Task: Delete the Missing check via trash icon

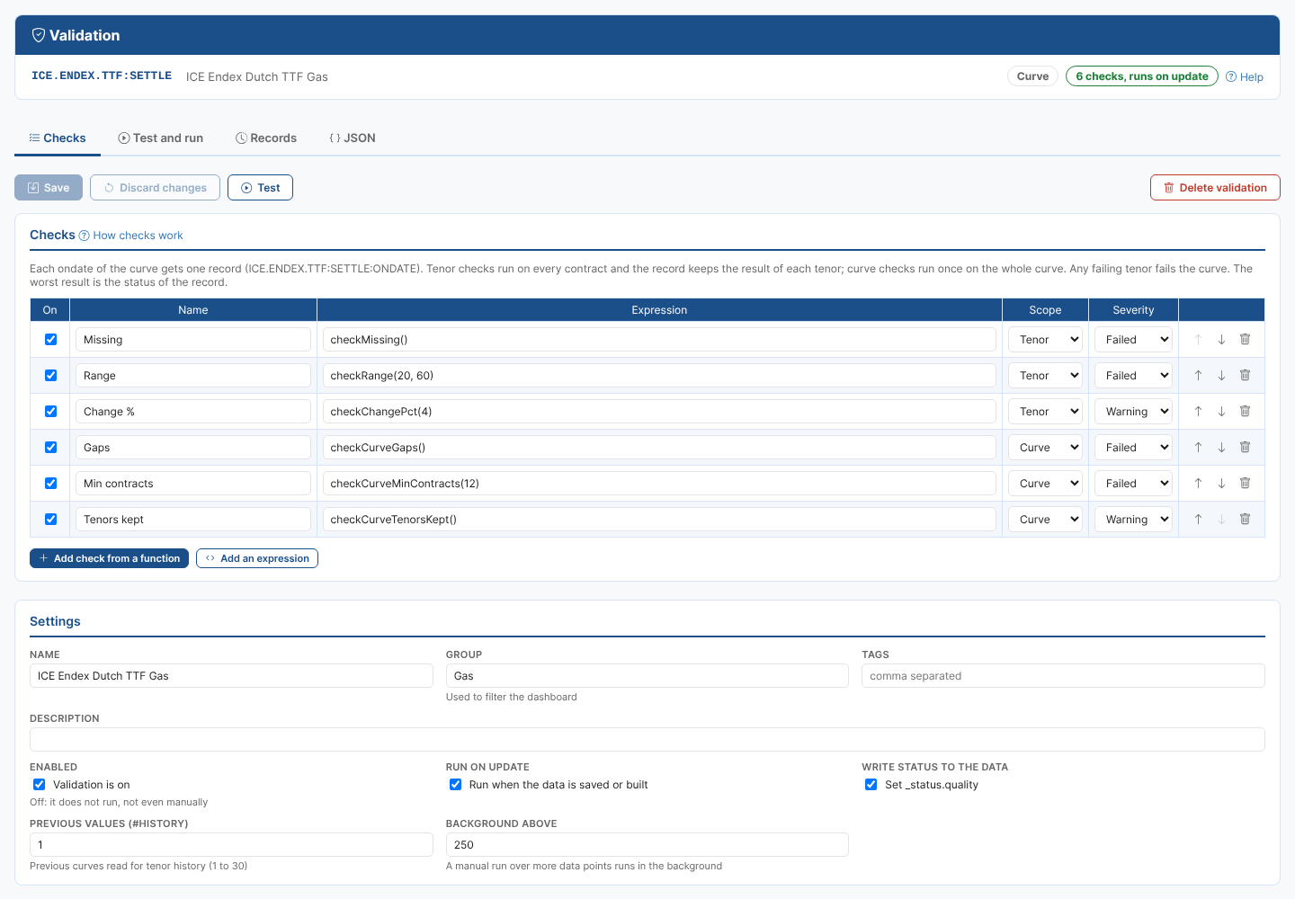Action: click(x=1245, y=339)
